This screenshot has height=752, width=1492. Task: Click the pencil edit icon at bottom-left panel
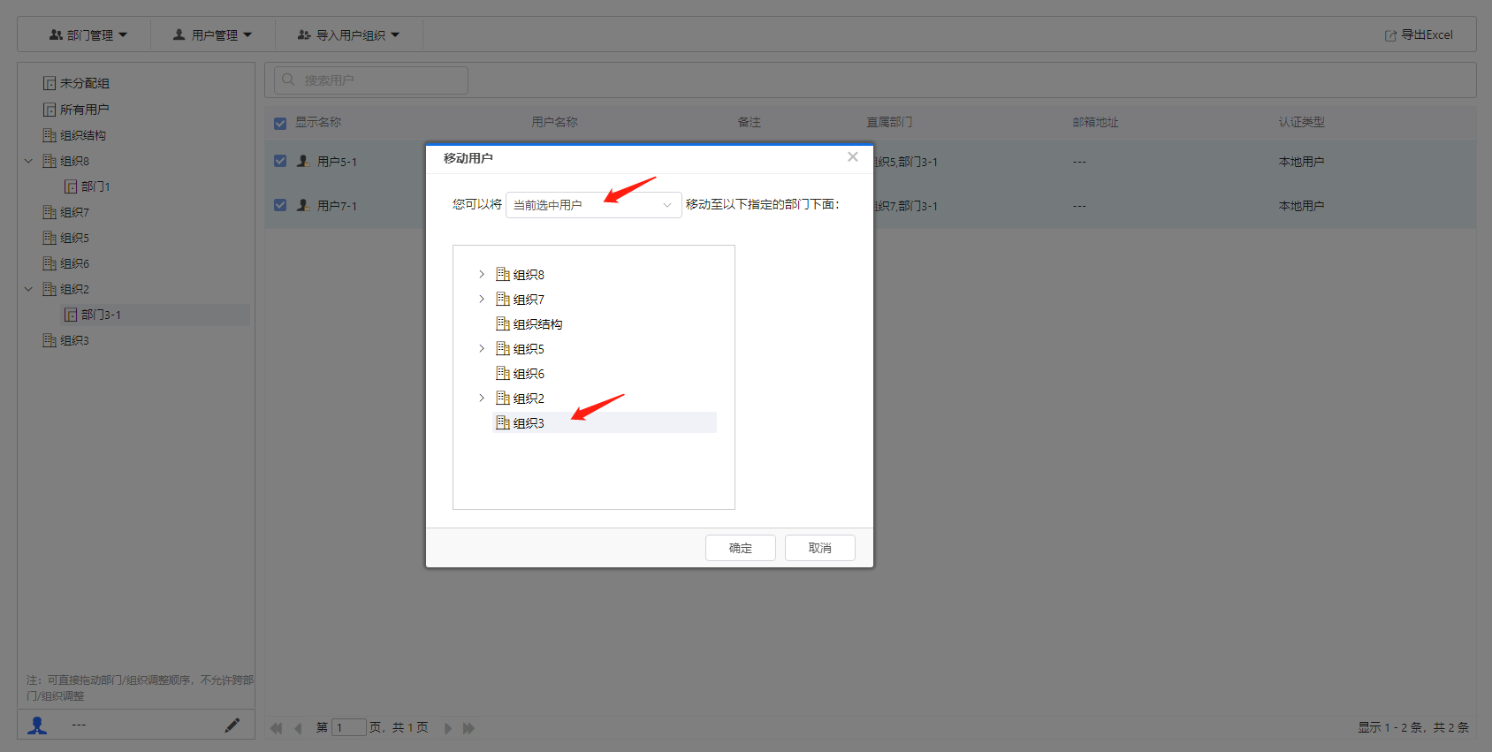(x=232, y=725)
